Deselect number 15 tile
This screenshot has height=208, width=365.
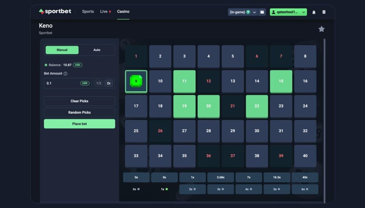pos(281,82)
